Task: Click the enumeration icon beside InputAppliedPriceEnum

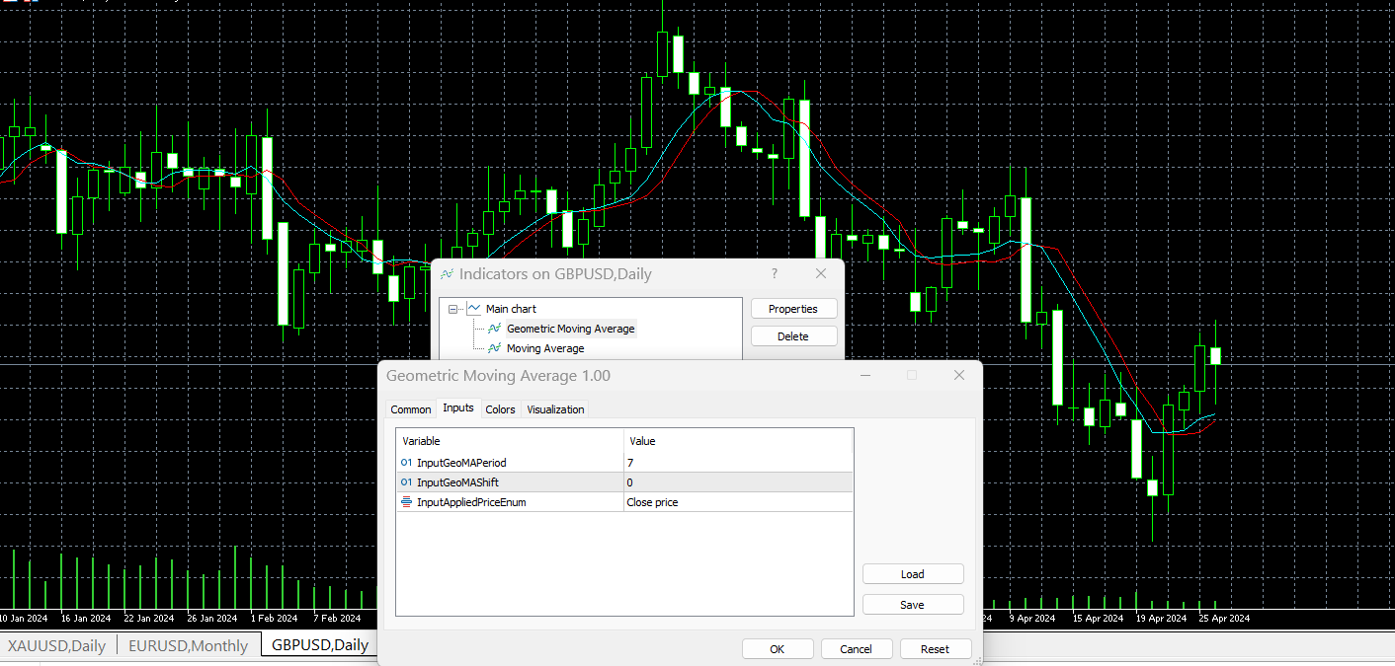Action: click(x=406, y=501)
